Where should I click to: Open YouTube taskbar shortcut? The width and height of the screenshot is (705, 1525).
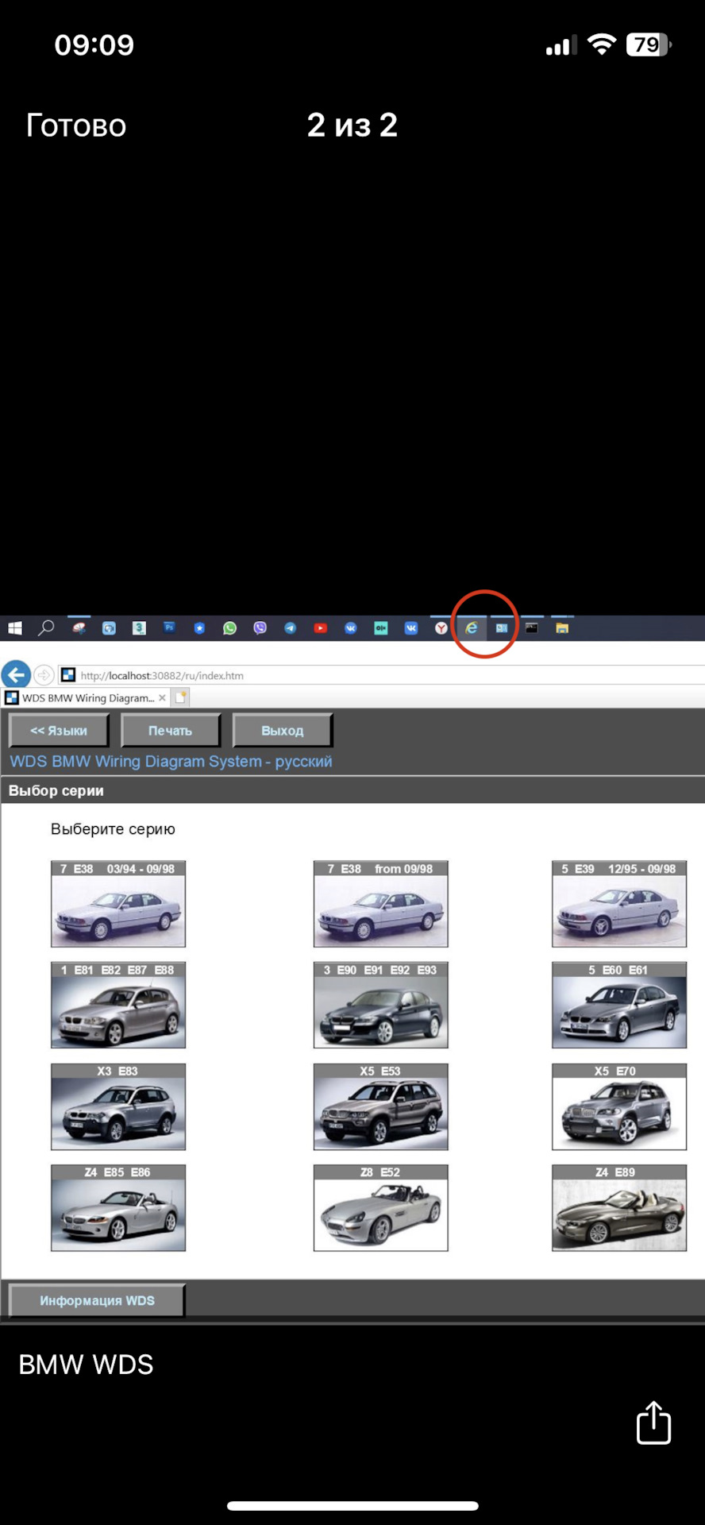(321, 628)
